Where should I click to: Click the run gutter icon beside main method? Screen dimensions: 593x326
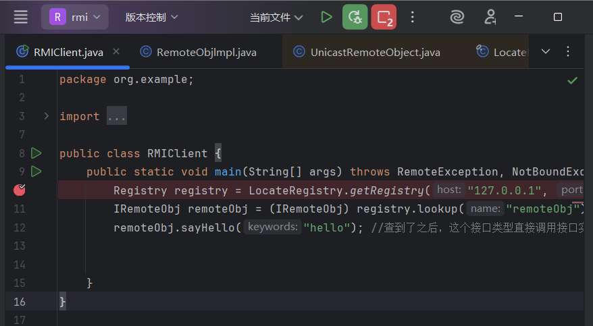(x=36, y=171)
